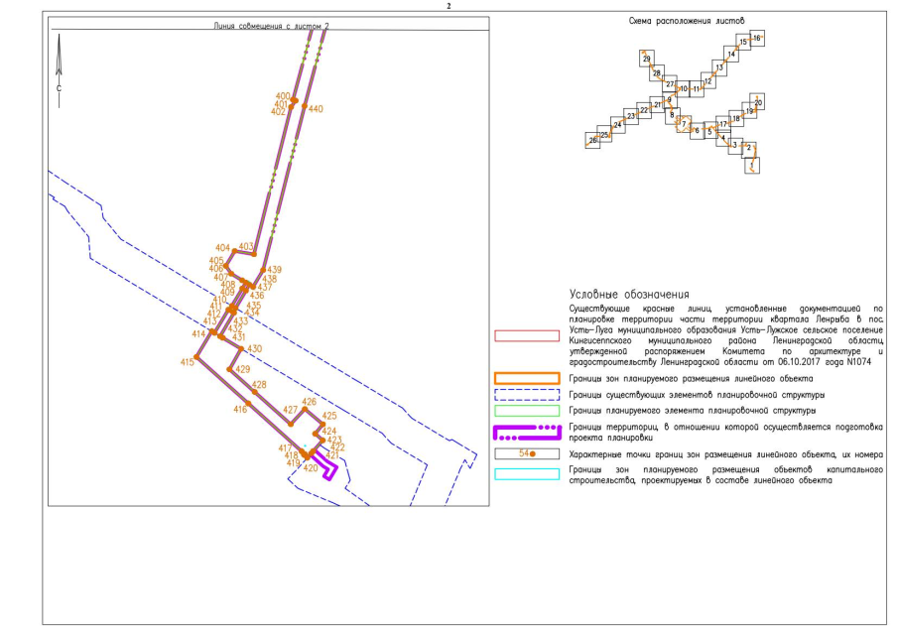Viewport: 898px width, 635px height.
Task: Select sheet 26 box in layout scheme
Action: [x=593, y=141]
